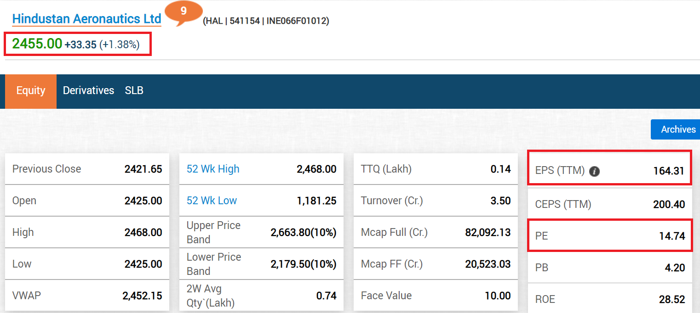
Task: Switch to the Derivatives tab
Action: [88, 91]
